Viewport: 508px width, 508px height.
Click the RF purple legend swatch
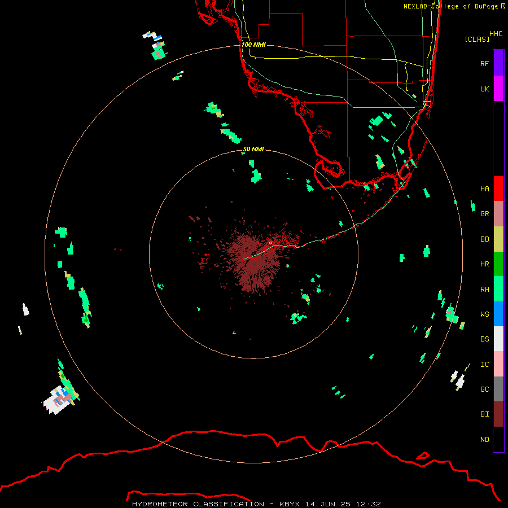pyautogui.click(x=498, y=63)
